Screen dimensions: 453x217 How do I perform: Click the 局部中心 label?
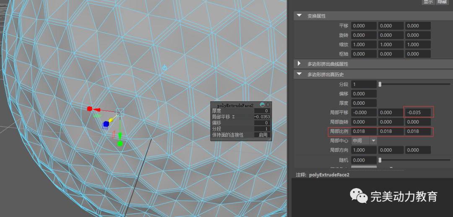pos(339,140)
